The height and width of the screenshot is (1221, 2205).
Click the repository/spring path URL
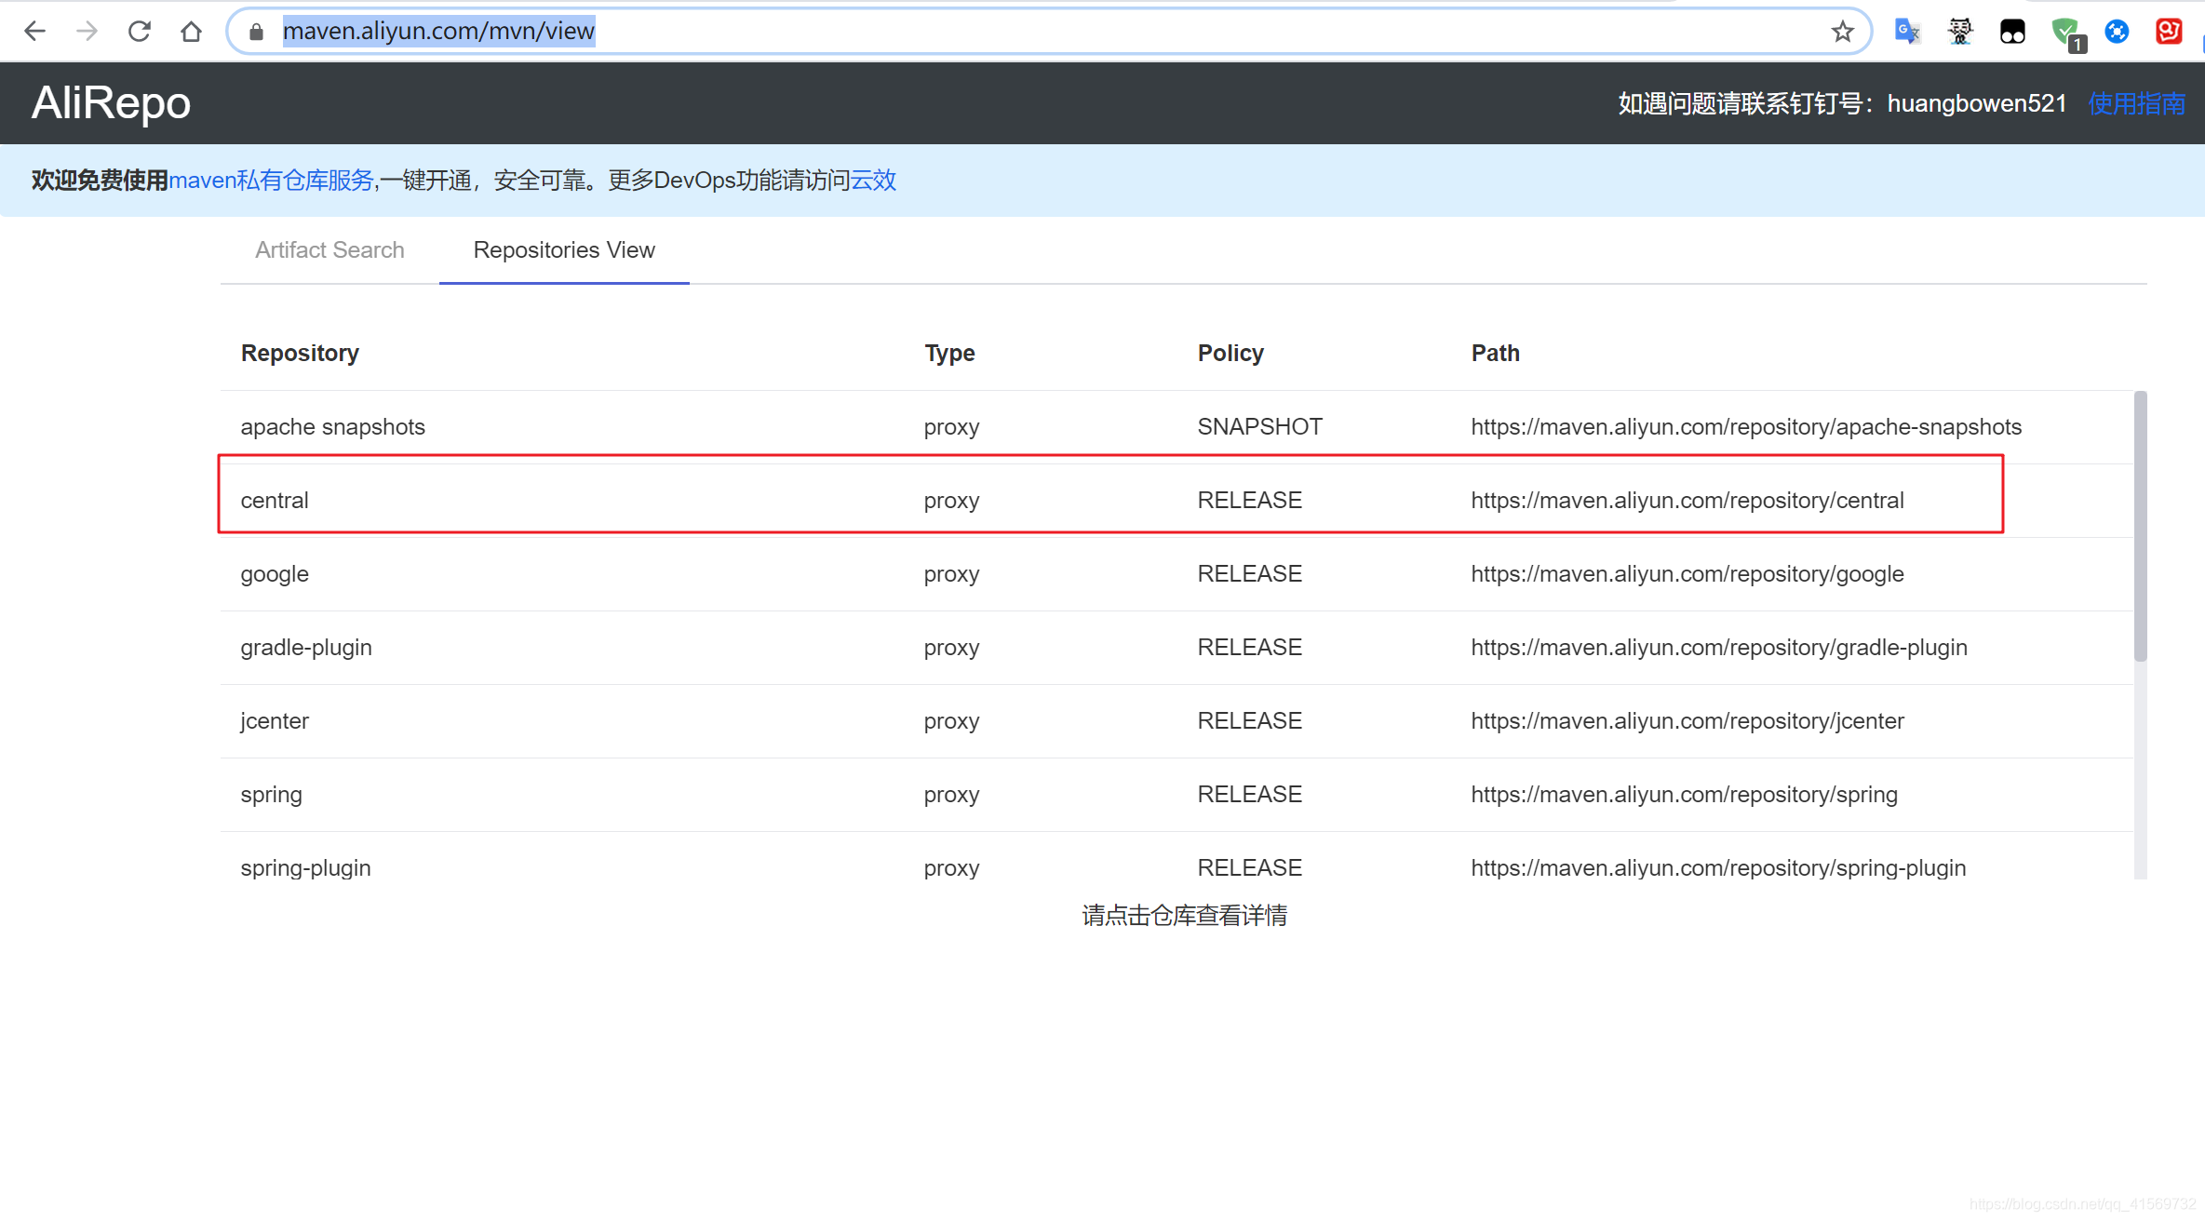tap(1684, 795)
